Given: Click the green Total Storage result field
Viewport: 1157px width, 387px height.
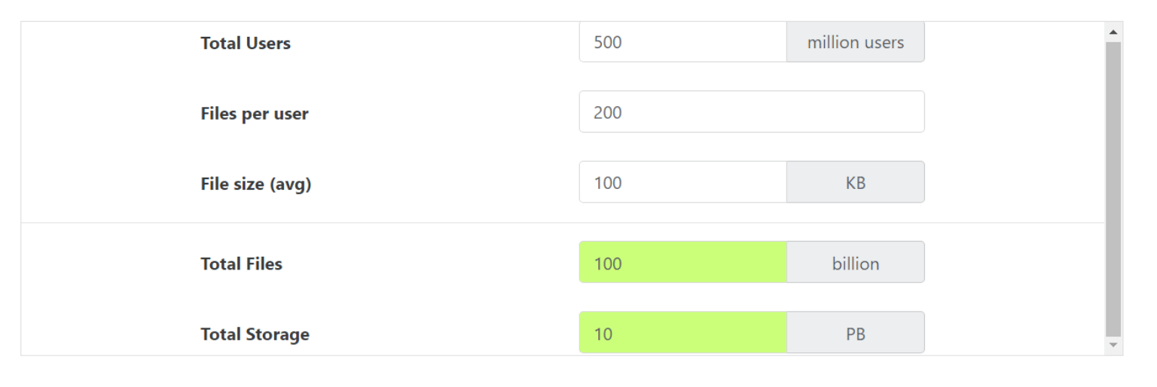Looking at the screenshot, I should (682, 333).
